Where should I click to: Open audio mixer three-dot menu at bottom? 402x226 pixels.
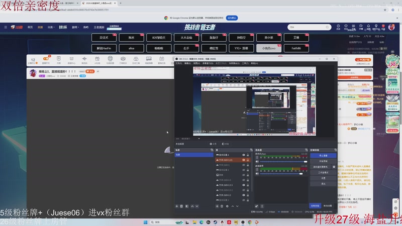click(x=262, y=206)
